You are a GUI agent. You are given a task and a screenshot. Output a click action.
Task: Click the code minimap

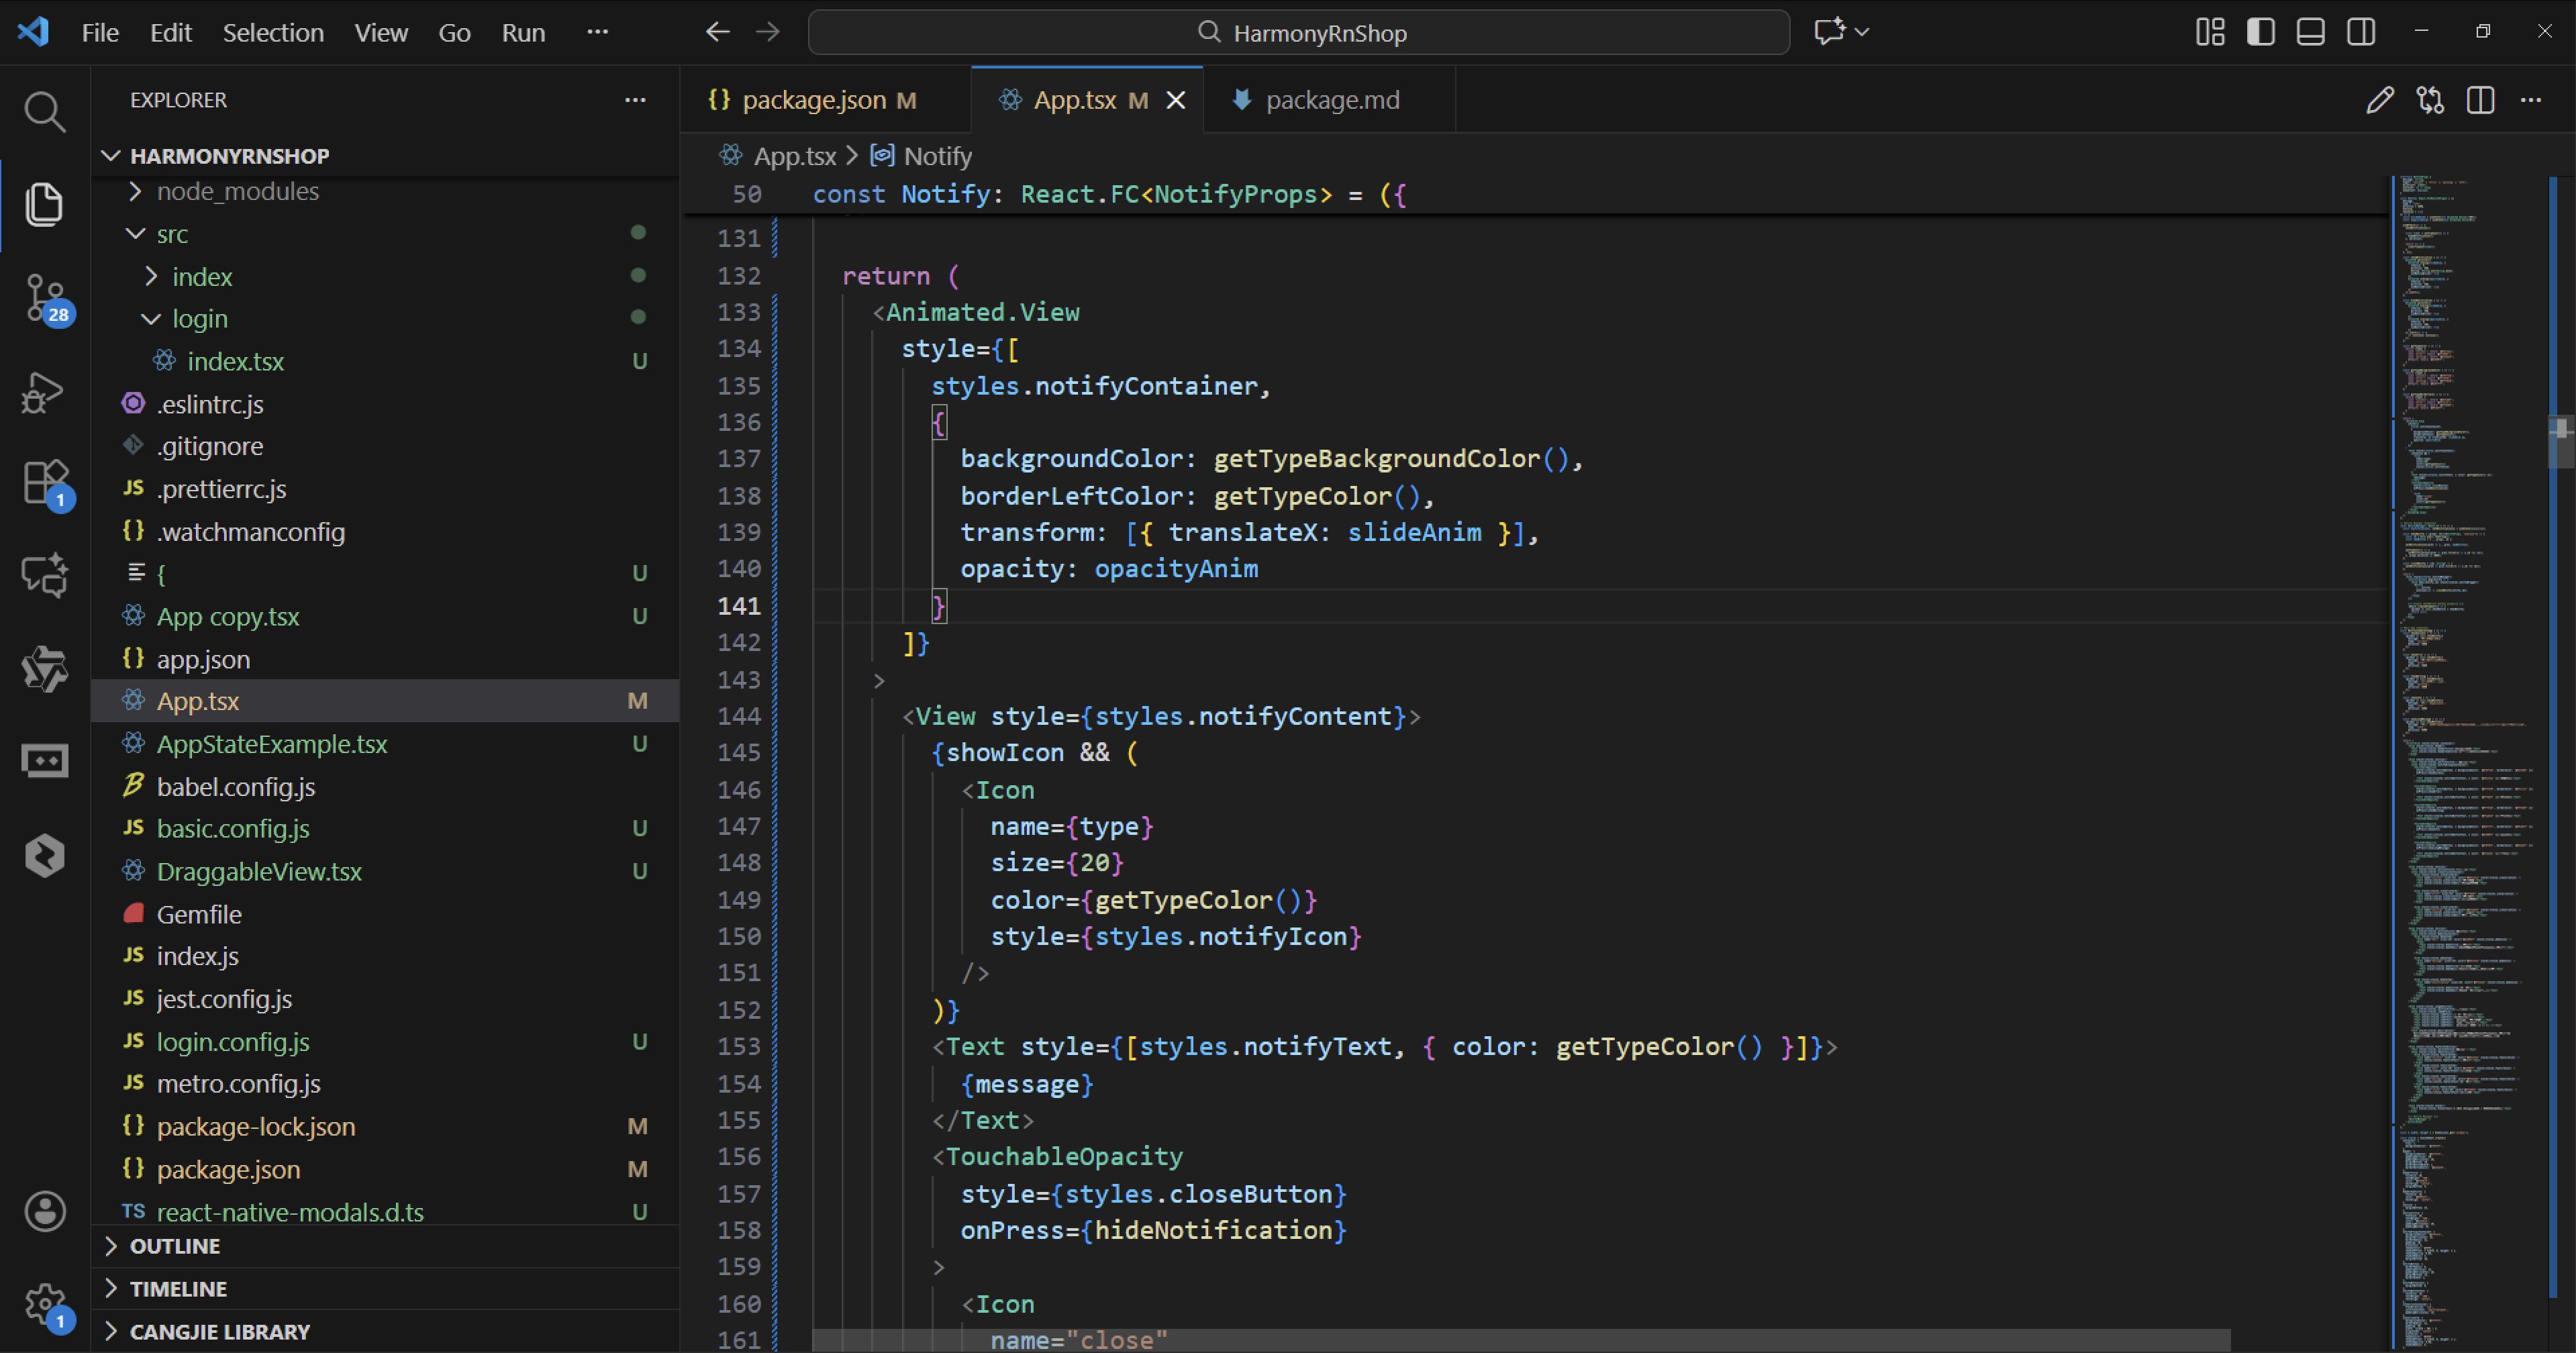click(2465, 700)
